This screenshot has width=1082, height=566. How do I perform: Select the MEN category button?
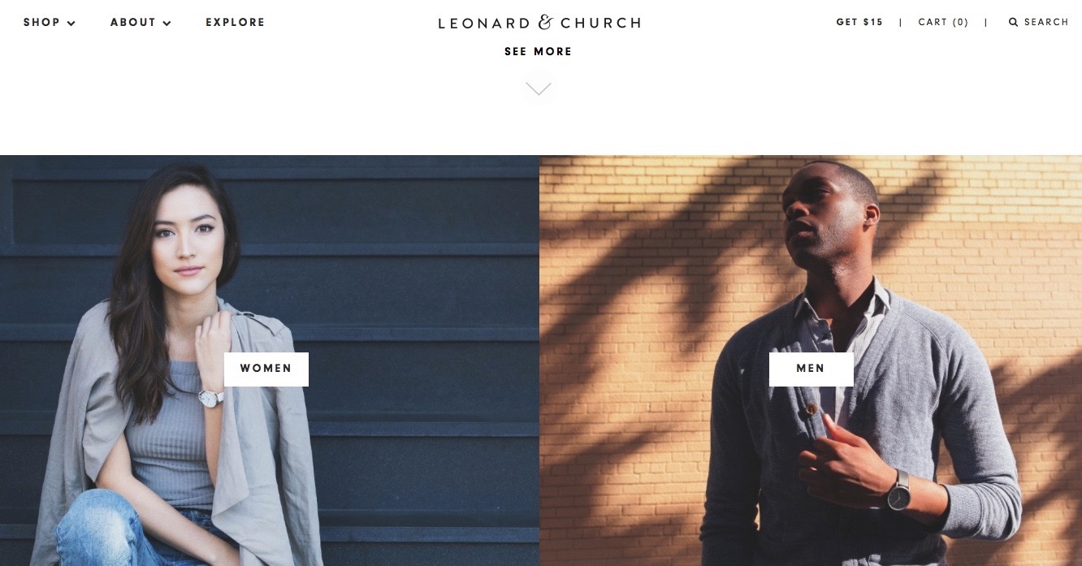(811, 369)
